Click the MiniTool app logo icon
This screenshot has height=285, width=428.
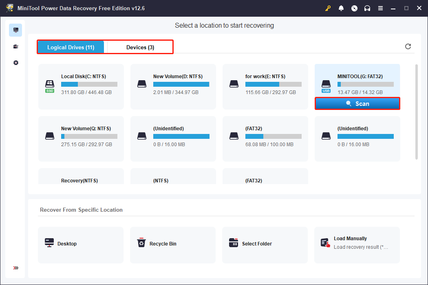[x=10, y=8]
